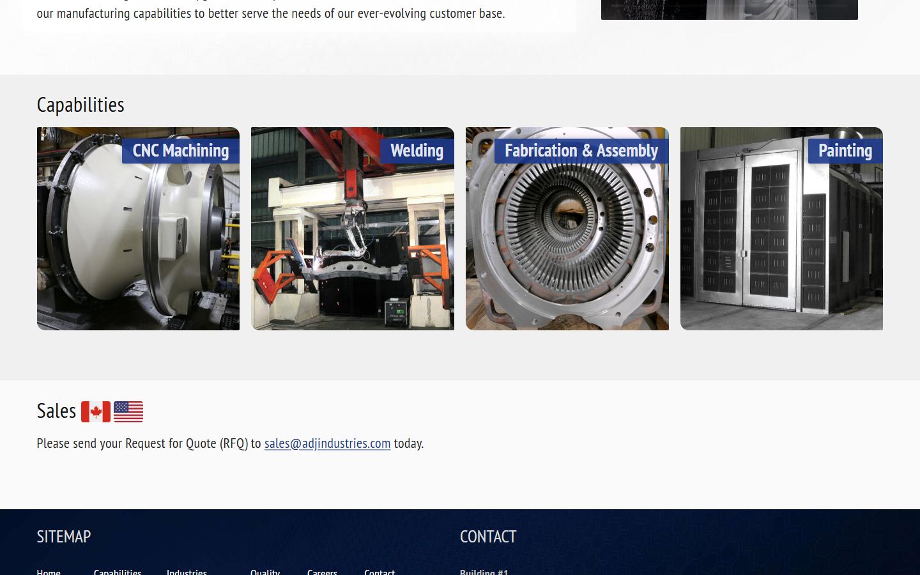
Task: Click the robotic Welding photo
Action: pyautogui.click(x=352, y=256)
